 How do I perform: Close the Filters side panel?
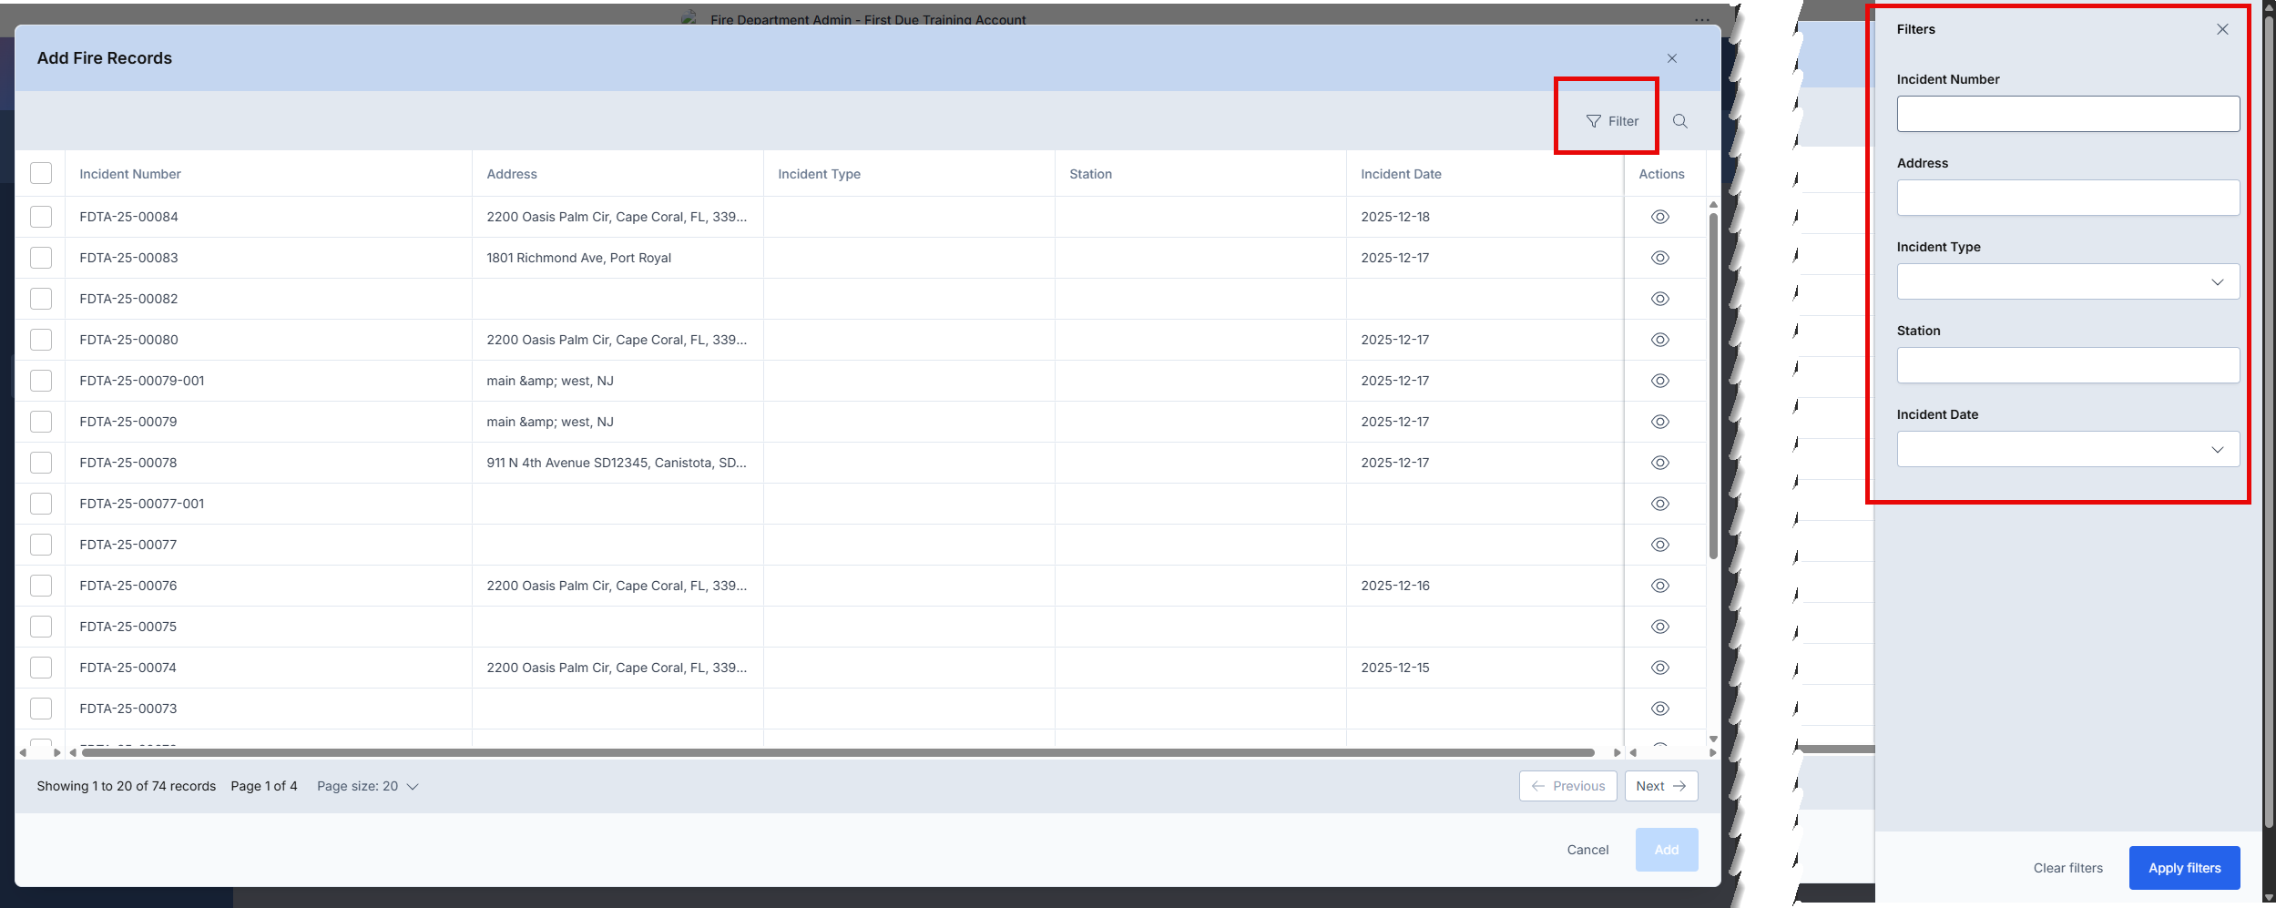[2222, 29]
